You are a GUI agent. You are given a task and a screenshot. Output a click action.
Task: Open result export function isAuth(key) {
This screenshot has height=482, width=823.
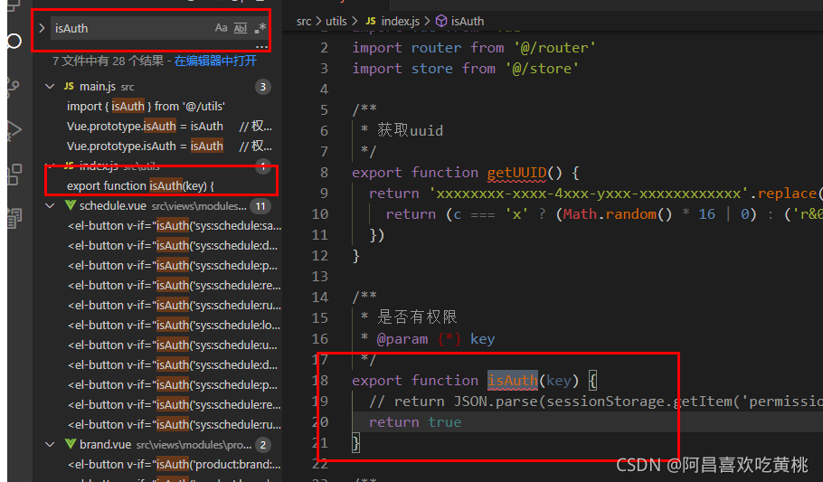coord(141,186)
